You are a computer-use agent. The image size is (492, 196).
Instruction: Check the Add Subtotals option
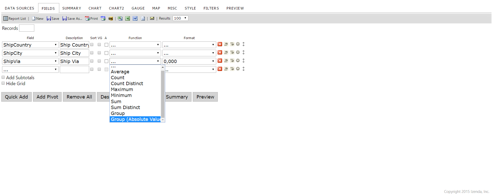click(3, 77)
